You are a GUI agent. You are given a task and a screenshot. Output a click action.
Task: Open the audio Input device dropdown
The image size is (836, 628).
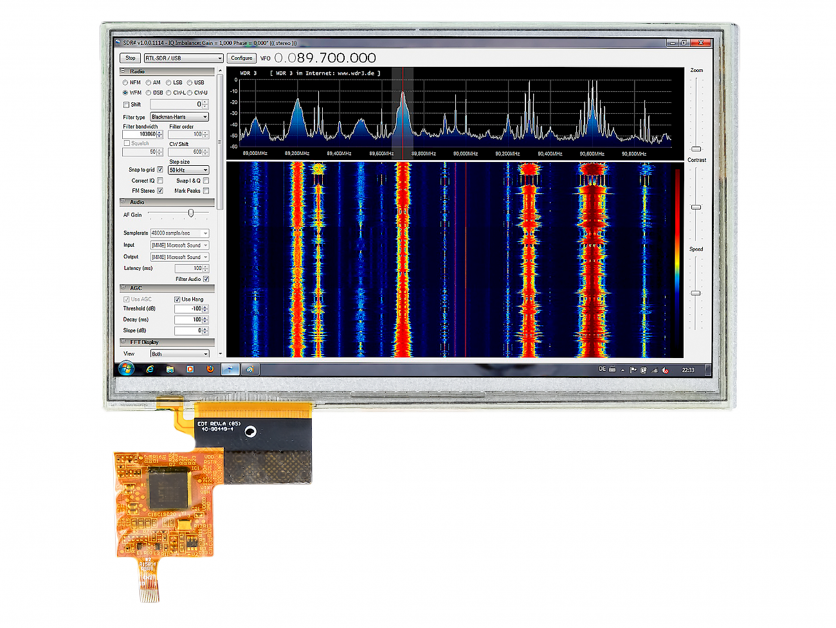(x=179, y=246)
